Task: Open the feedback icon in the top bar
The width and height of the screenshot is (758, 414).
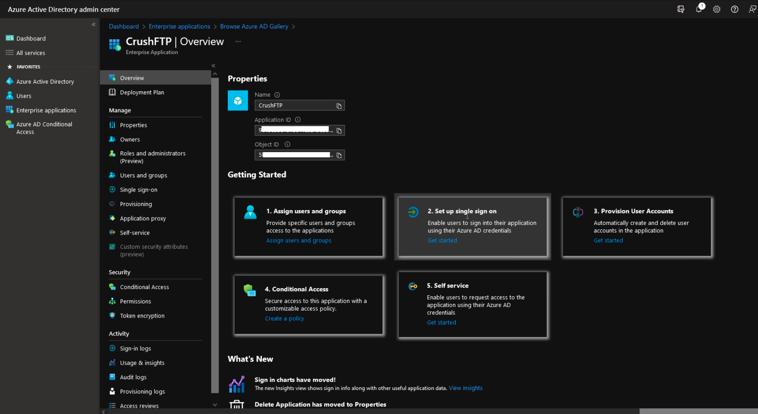Action: pyautogui.click(x=752, y=9)
